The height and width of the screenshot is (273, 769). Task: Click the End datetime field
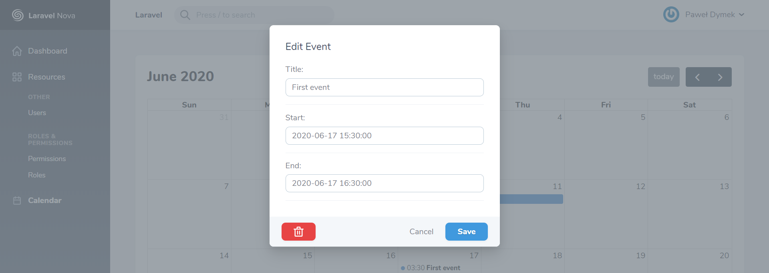(x=384, y=183)
